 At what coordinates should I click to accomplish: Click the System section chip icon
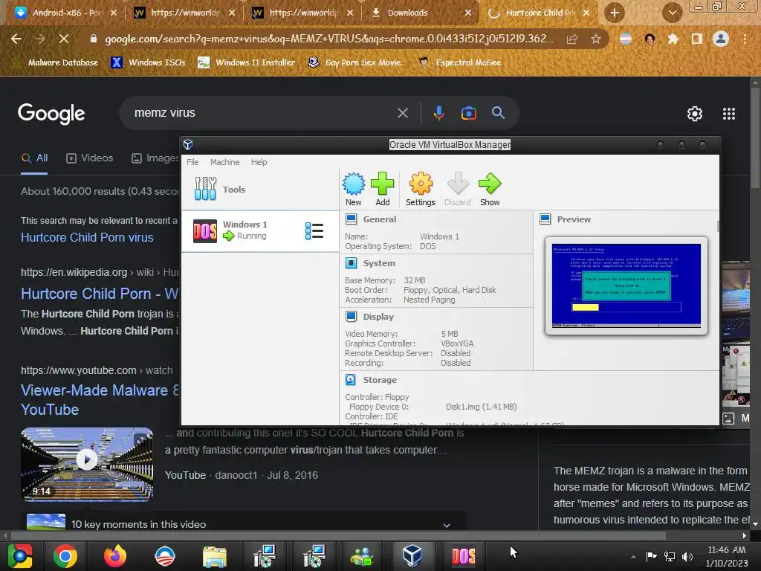pyautogui.click(x=351, y=263)
